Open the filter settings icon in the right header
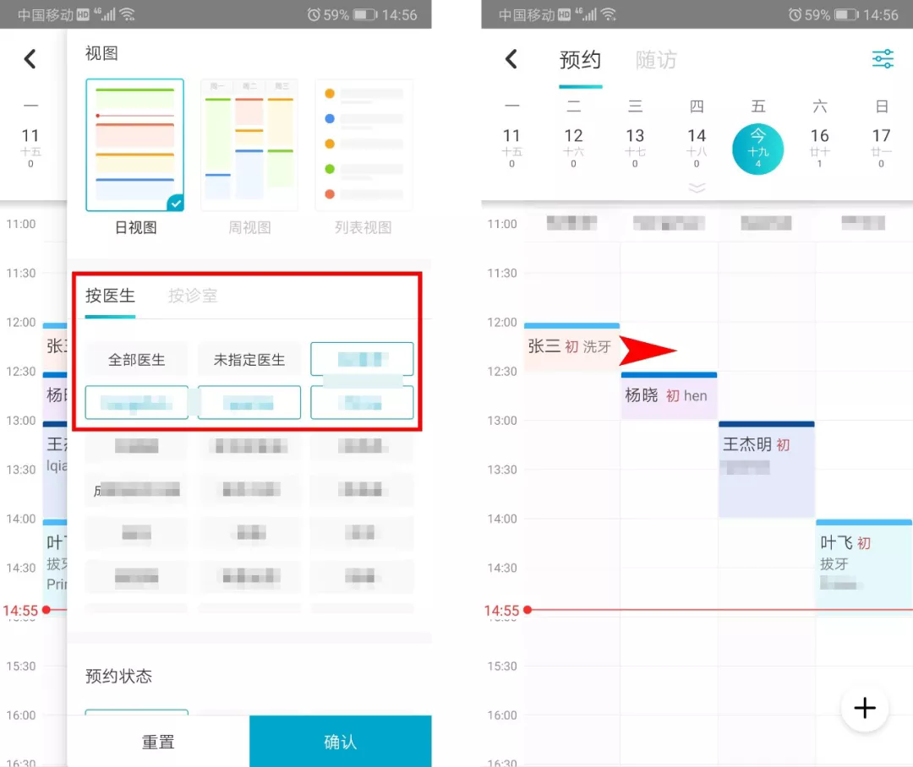 [x=882, y=59]
